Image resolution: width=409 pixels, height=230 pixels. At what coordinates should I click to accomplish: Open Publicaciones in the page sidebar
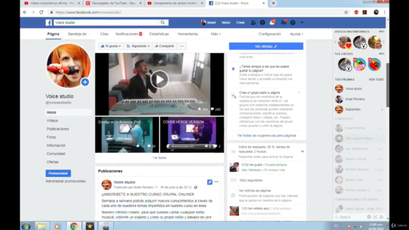[58, 129]
